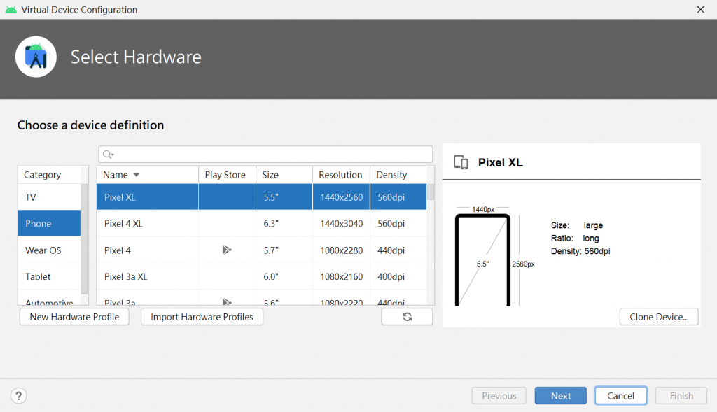Screen dimensions: 717x412
Task: Click the search magnifier icon
Action: (x=108, y=155)
